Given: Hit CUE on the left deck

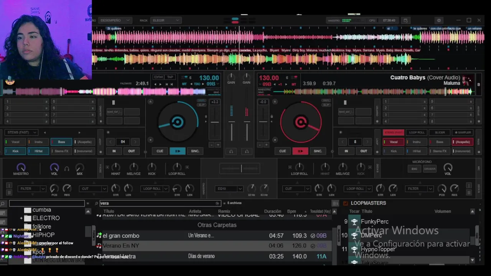Looking at the screenshot, I should [160, 151].
